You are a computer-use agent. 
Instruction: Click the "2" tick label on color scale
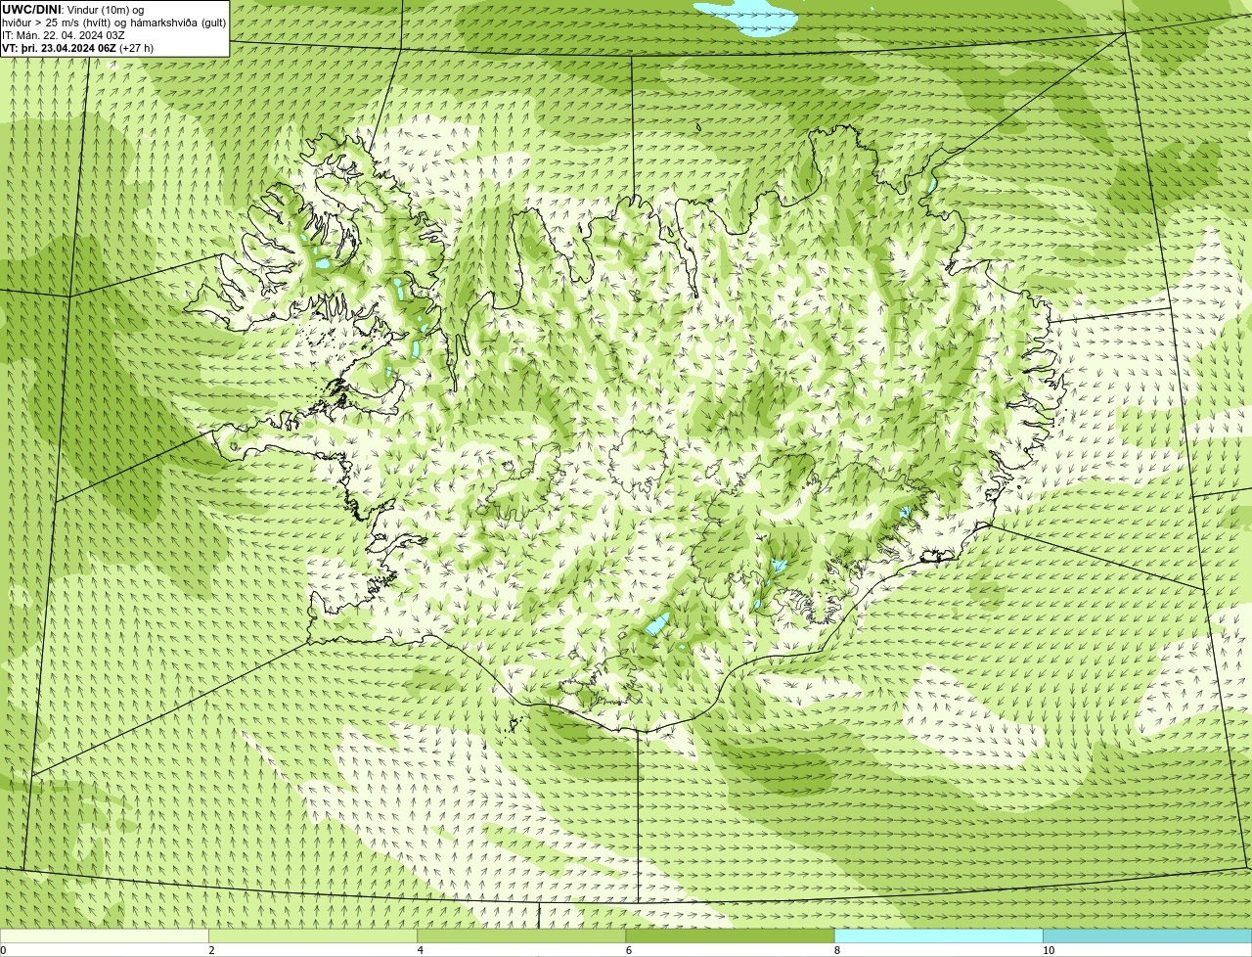[x=211, y=950]
